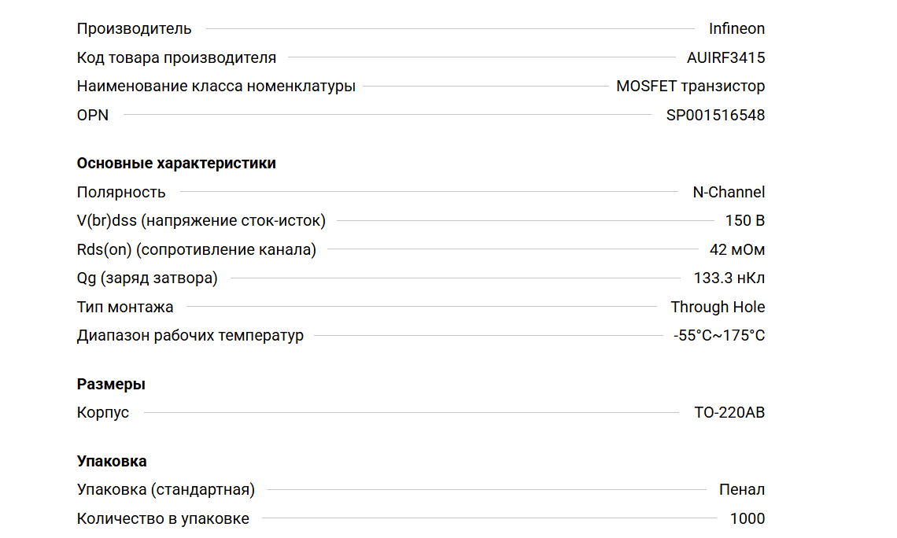The width and height of the screenshot is (897, 538).
Task: Click the OPN code SP001516548
Action: [x=715, y=116]
